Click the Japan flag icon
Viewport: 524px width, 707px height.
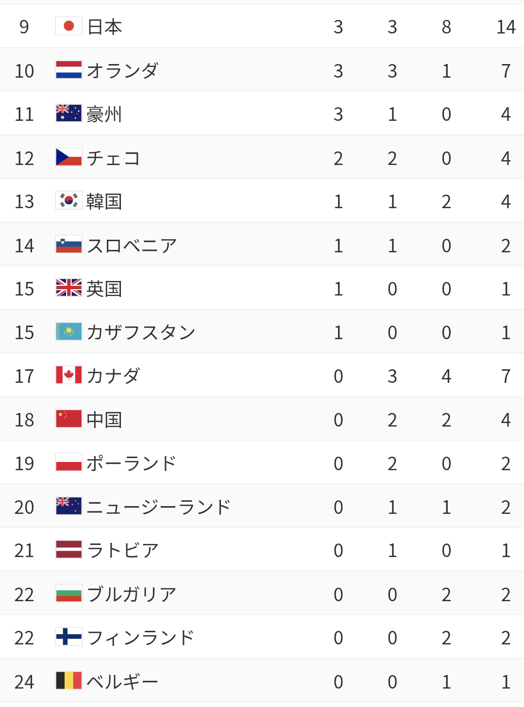point(68,26)
